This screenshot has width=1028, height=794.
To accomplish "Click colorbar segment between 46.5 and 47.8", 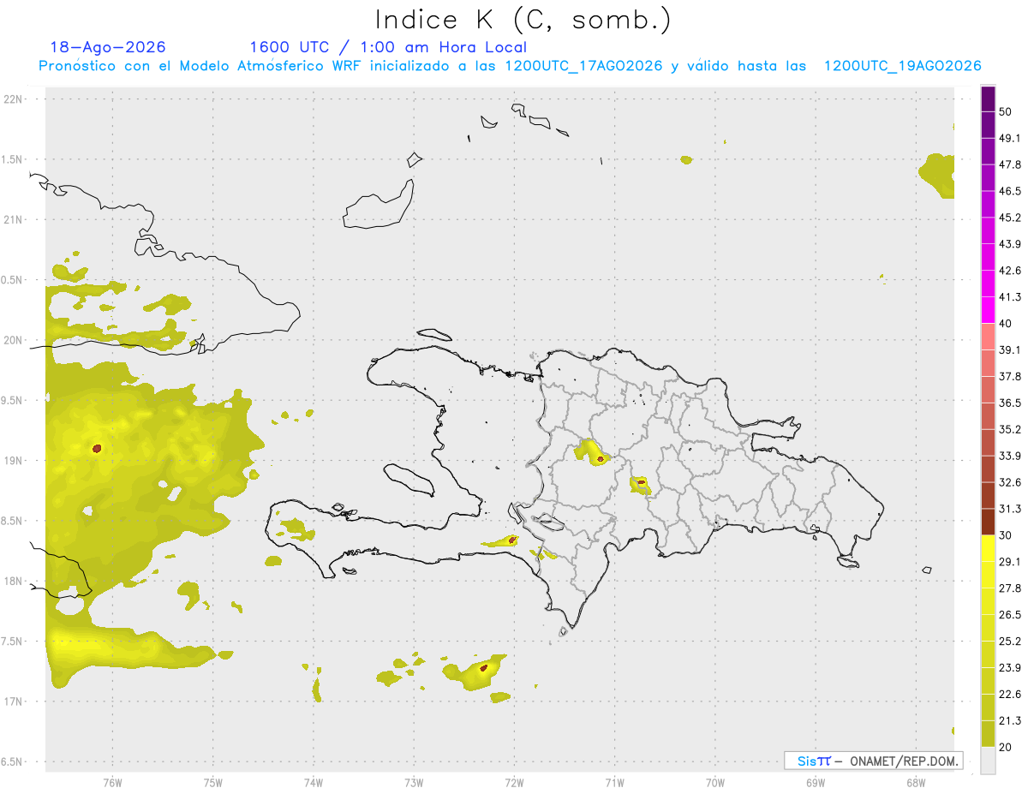I will [x=988, y=178].
